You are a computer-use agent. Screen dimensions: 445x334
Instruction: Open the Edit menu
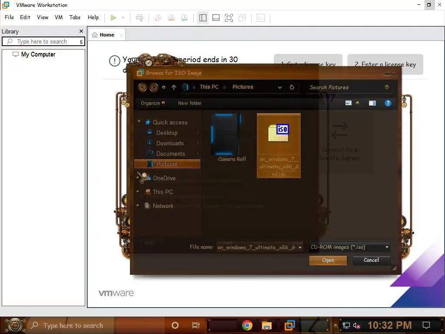pyautogui.click(x=25, y=17)
